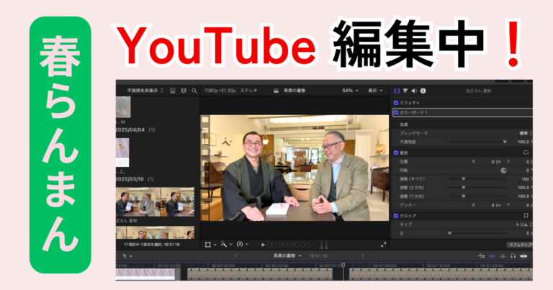Open the info inspector icon

(423, 91)
